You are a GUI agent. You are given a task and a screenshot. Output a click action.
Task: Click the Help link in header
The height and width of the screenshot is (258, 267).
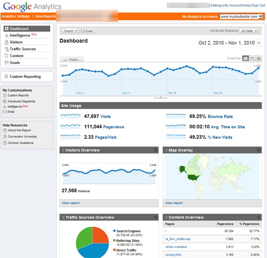pyautogui.click(x=246, y=5)
